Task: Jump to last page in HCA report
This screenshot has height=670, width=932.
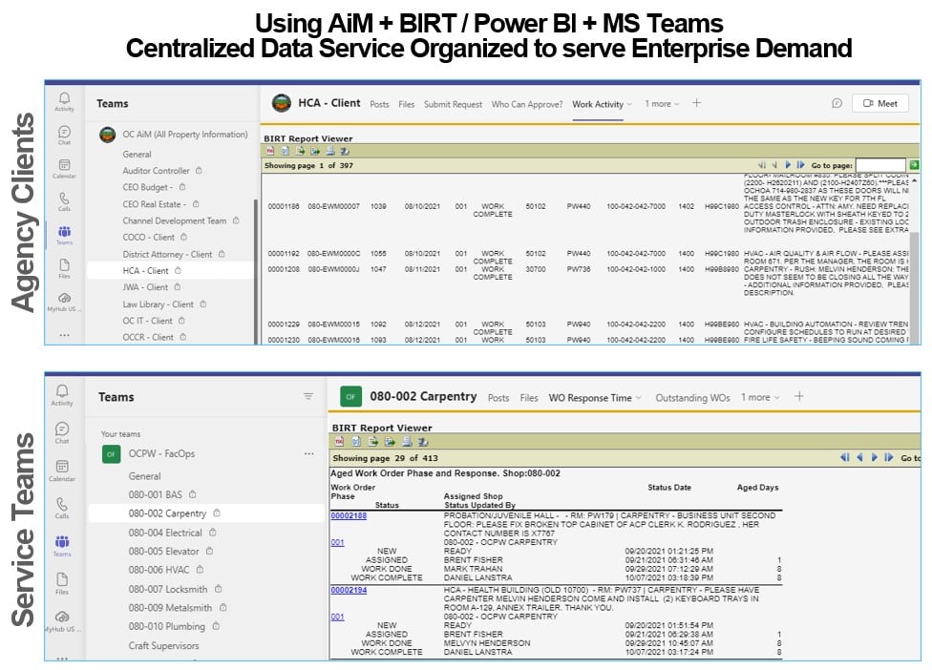Action: [x=800, y=164]
